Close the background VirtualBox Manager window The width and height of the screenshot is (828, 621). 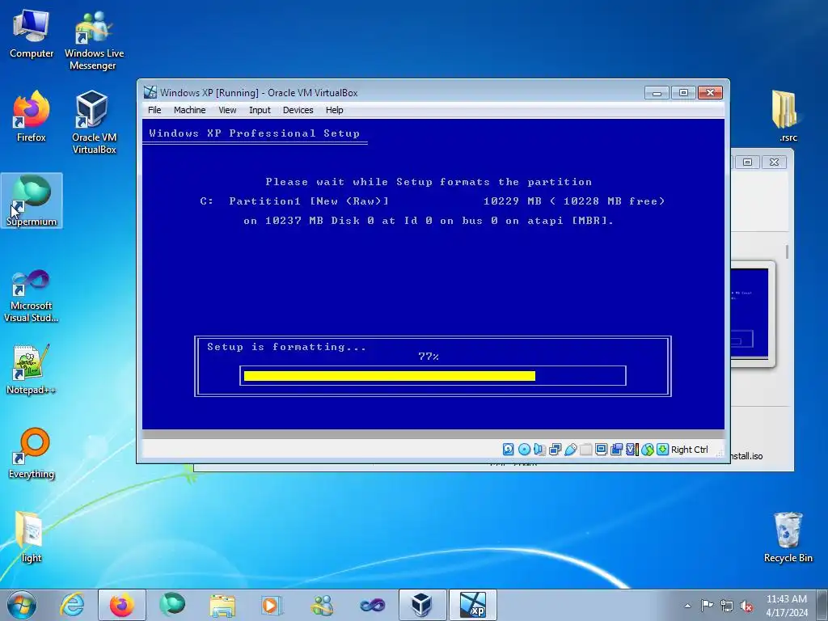774,162
